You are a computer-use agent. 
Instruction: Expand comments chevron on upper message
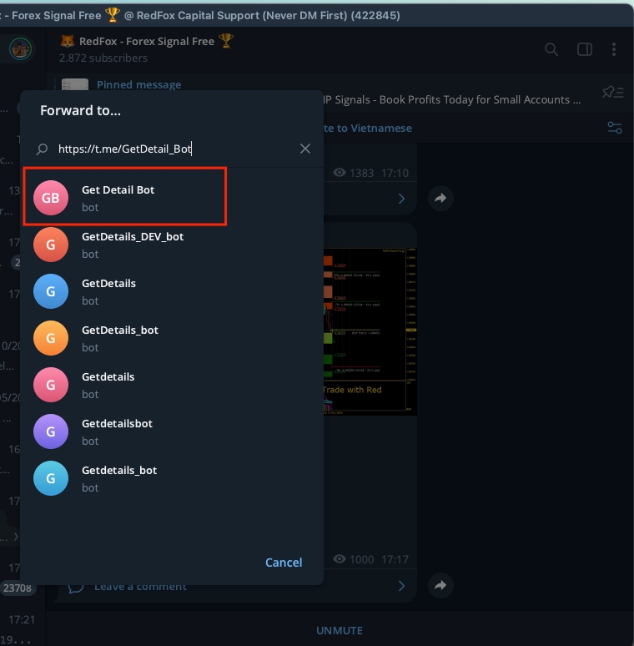(401, 199)
